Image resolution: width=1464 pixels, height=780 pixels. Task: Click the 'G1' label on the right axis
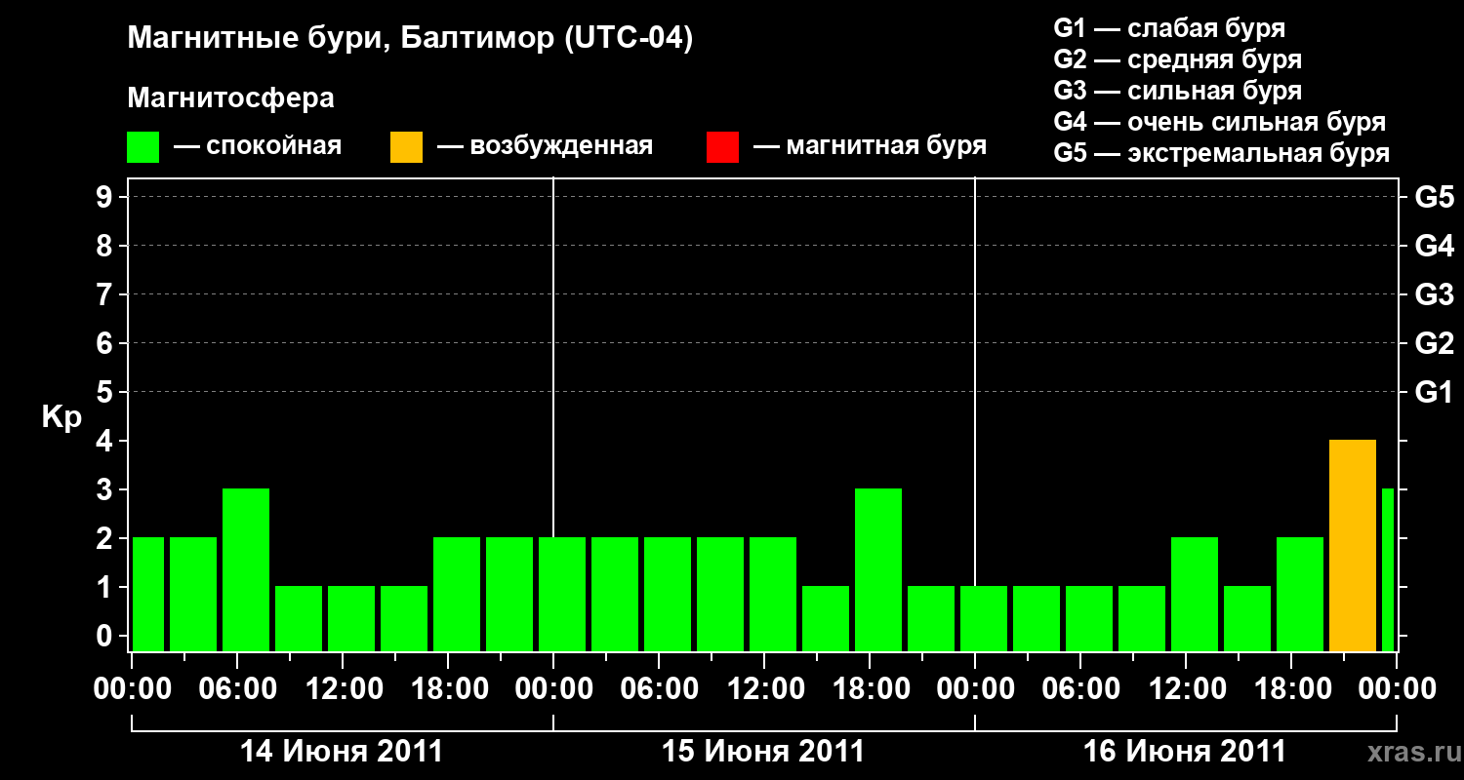[x=1434, y=393]
